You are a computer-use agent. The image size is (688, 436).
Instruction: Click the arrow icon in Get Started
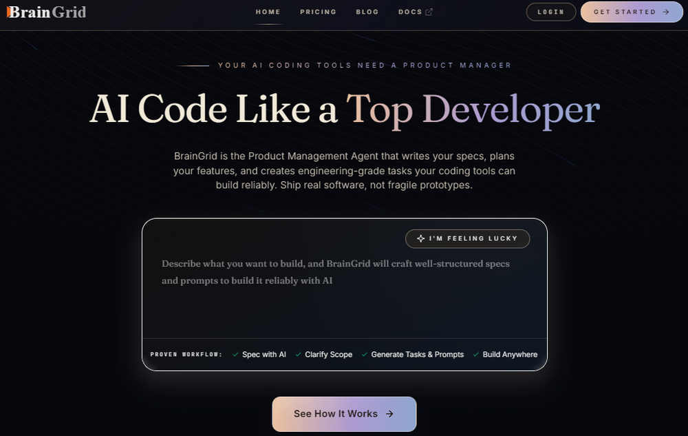click(x=665, y=12)
